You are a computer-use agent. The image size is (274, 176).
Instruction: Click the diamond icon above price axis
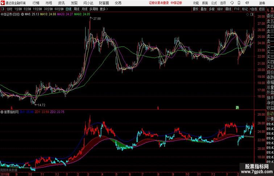coord(248,14)
